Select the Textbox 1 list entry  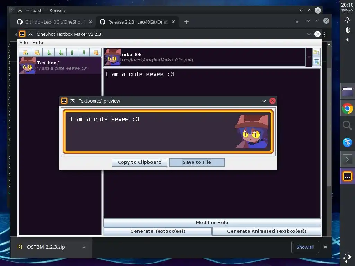[60, 65]
